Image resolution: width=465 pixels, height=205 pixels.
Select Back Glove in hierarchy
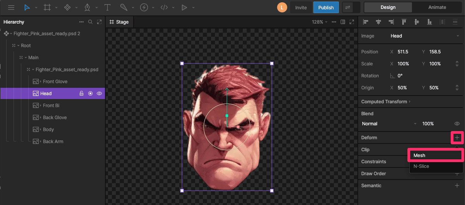[x=55, y=118]
